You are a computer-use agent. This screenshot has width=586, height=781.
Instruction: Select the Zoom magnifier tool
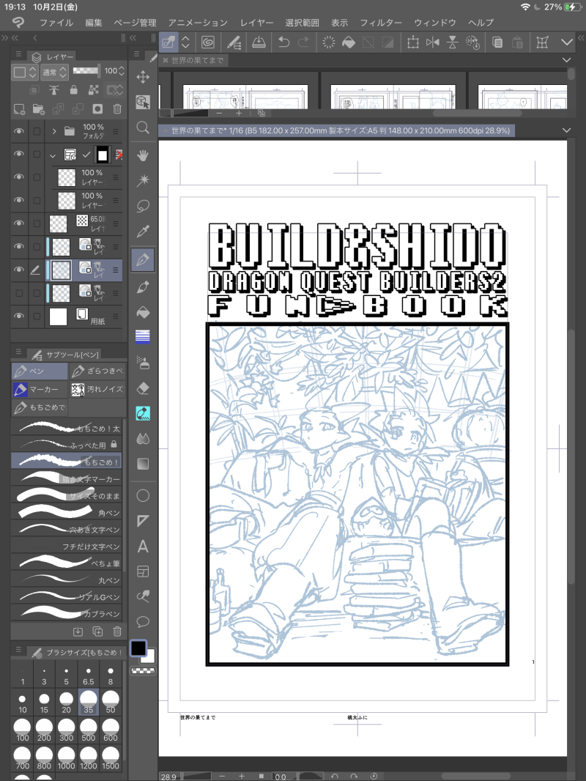[143, 128]
